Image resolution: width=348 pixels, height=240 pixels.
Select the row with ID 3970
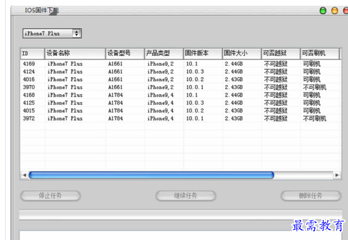(181, 87)
